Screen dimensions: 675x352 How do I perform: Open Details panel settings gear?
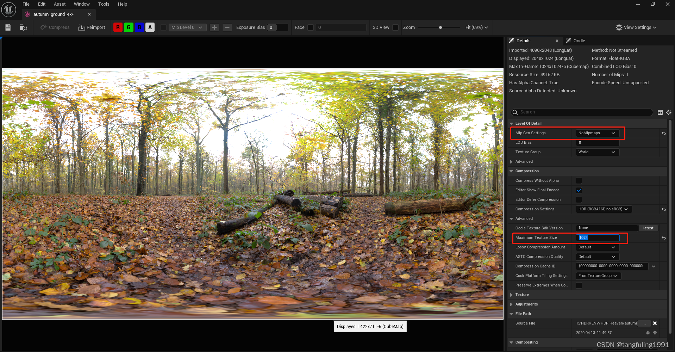pyautogui.click(x=669, y=112)
